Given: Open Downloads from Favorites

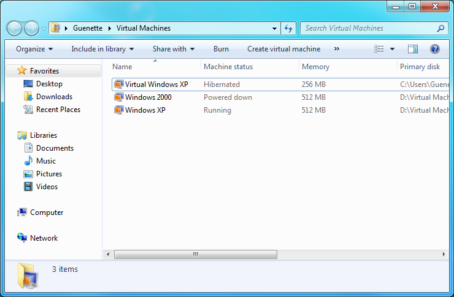Looking at the screenshot, I should [x=54, y=97].
